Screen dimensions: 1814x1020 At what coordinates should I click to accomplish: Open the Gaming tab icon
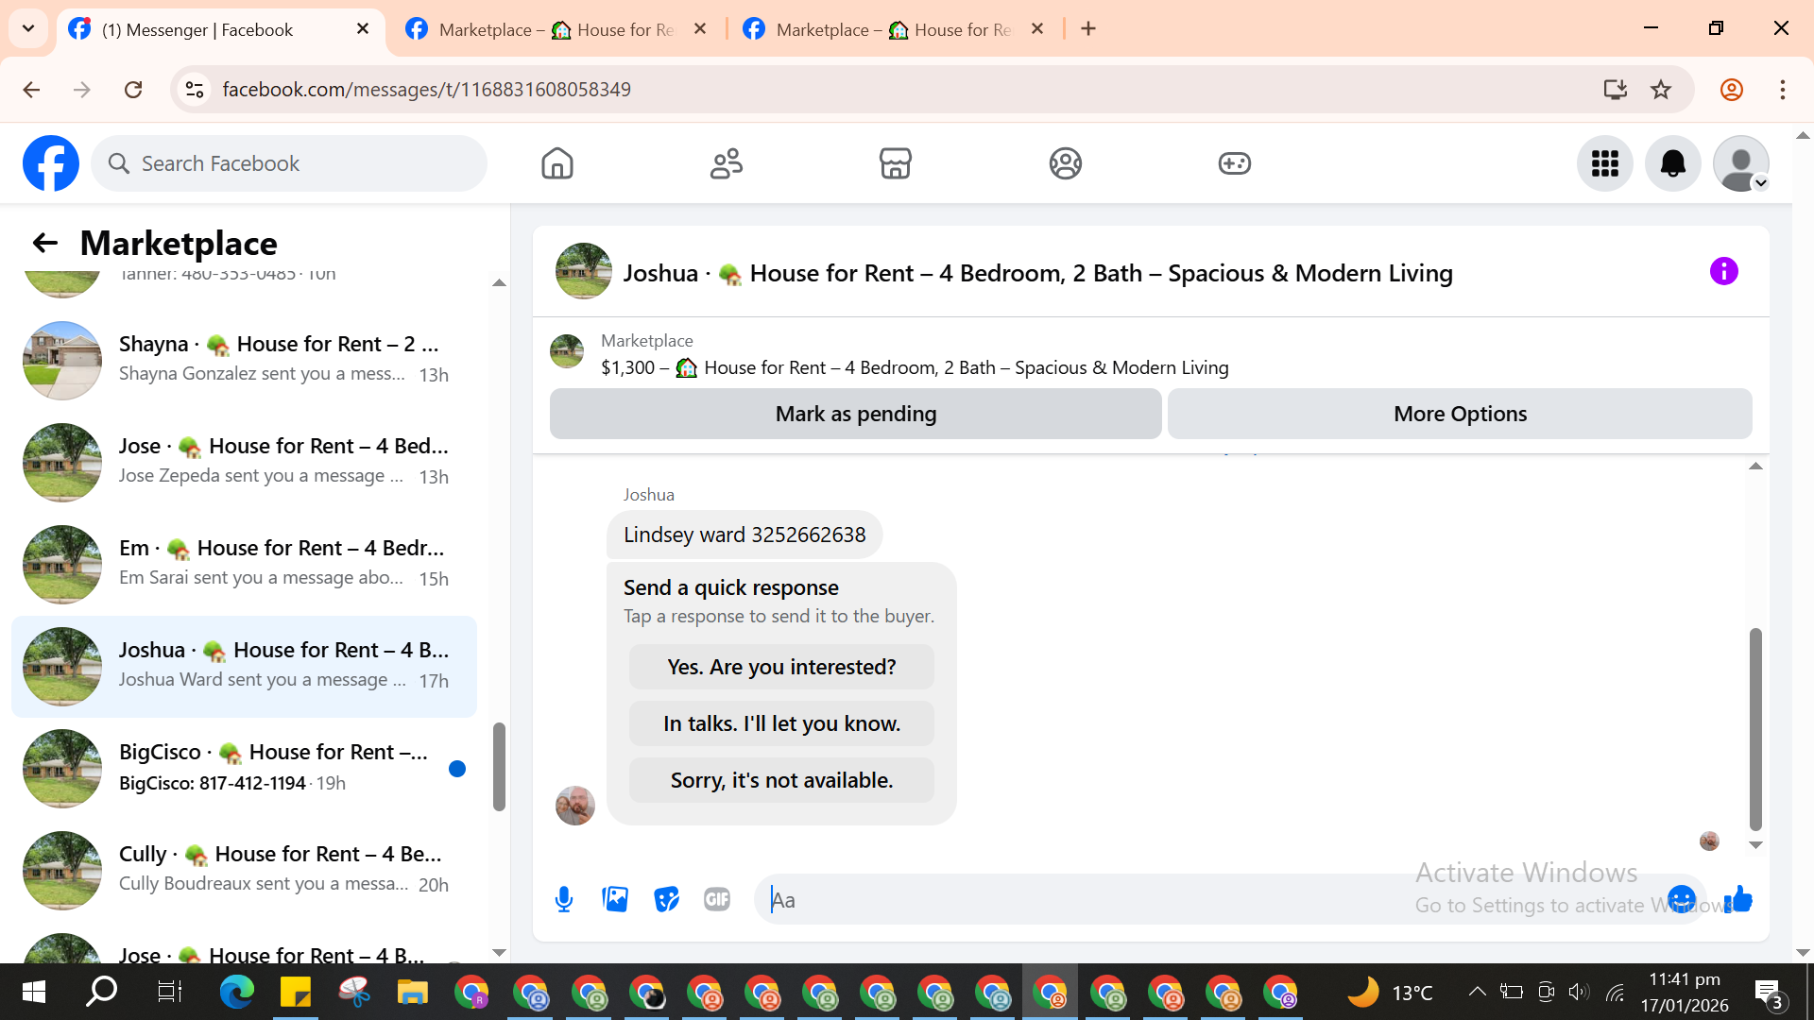click(1234, 163)
